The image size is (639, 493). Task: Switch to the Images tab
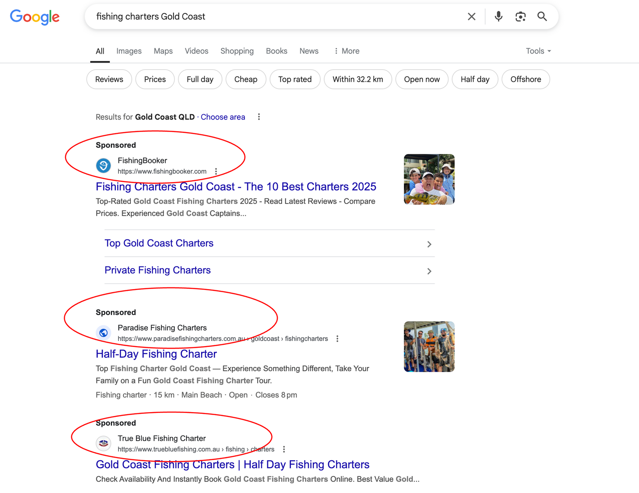[129, 51]
